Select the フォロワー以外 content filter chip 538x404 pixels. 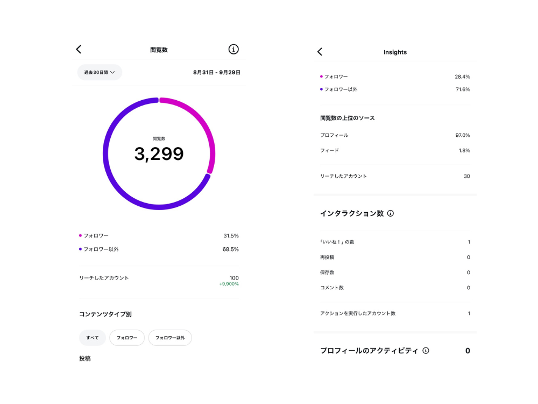click(x=170, y=338)
